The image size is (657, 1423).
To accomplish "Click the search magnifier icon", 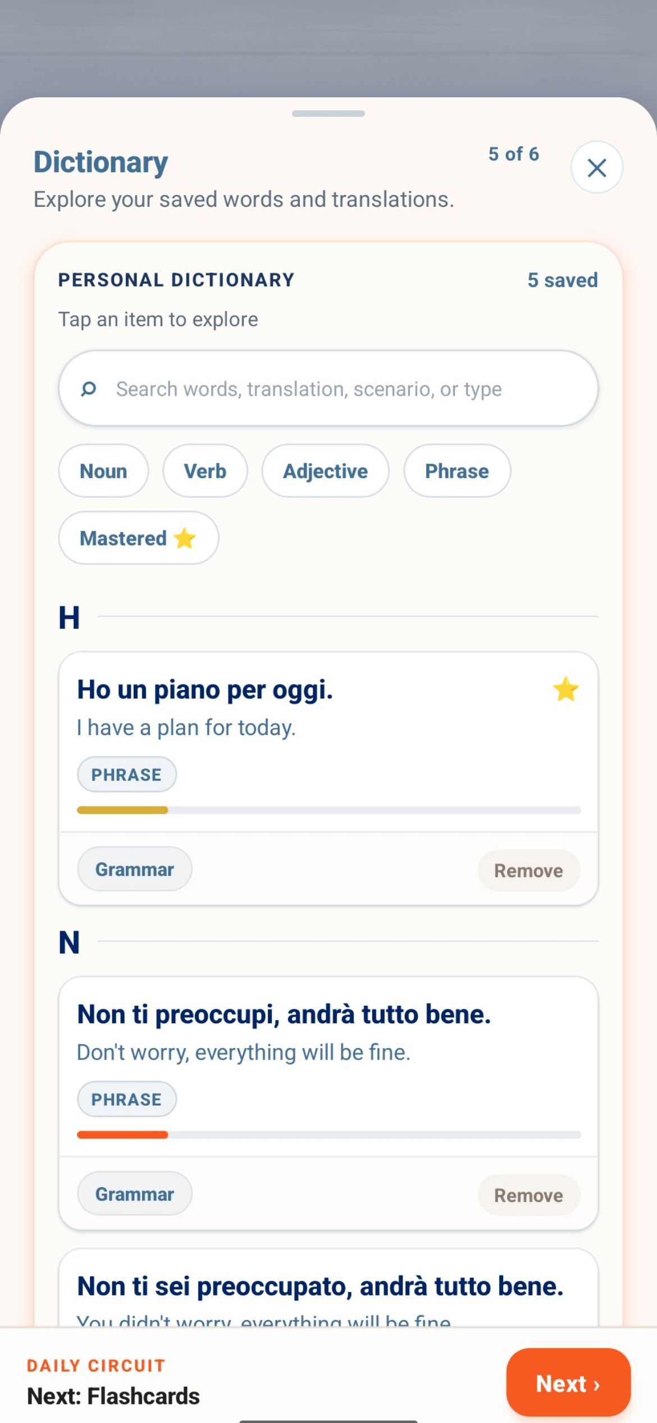I will [x=88, y=389].
